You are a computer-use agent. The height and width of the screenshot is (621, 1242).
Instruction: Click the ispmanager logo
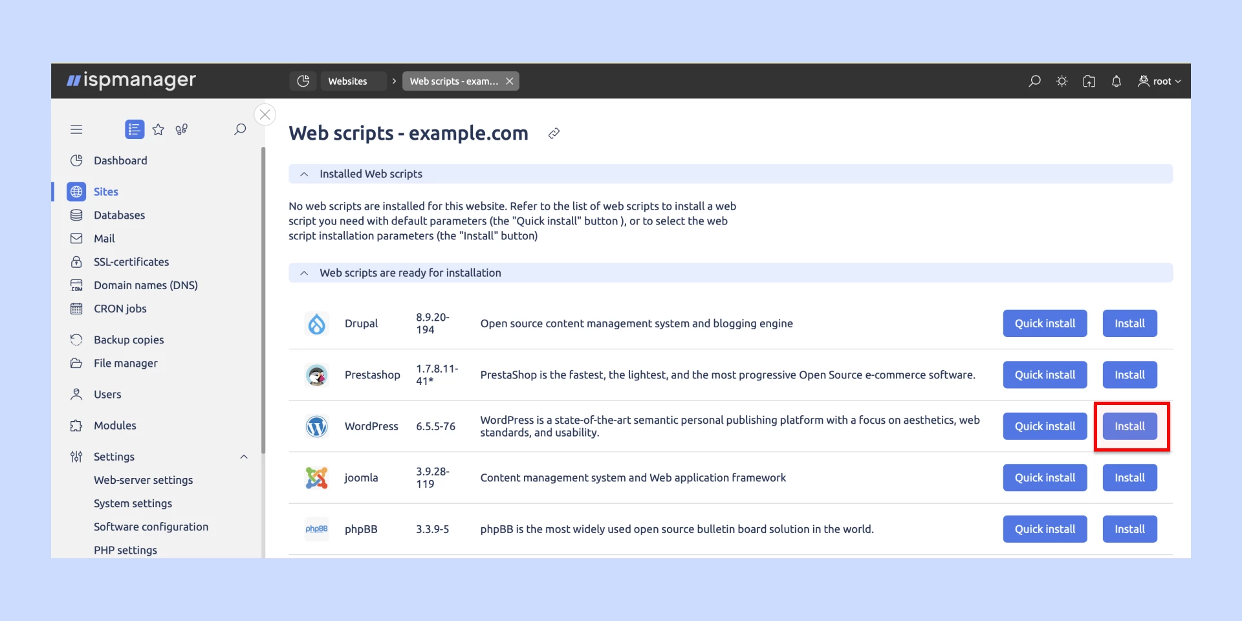click(131, 80)
